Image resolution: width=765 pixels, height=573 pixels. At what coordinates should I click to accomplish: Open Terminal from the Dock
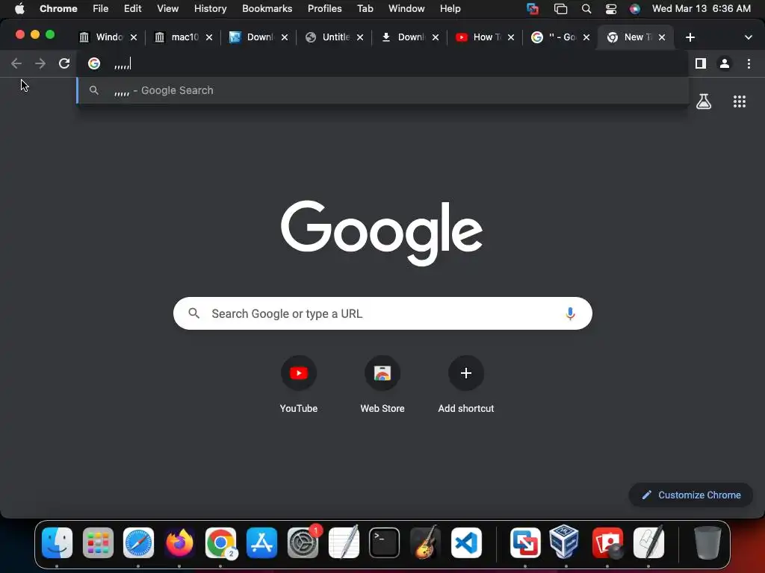385,542
